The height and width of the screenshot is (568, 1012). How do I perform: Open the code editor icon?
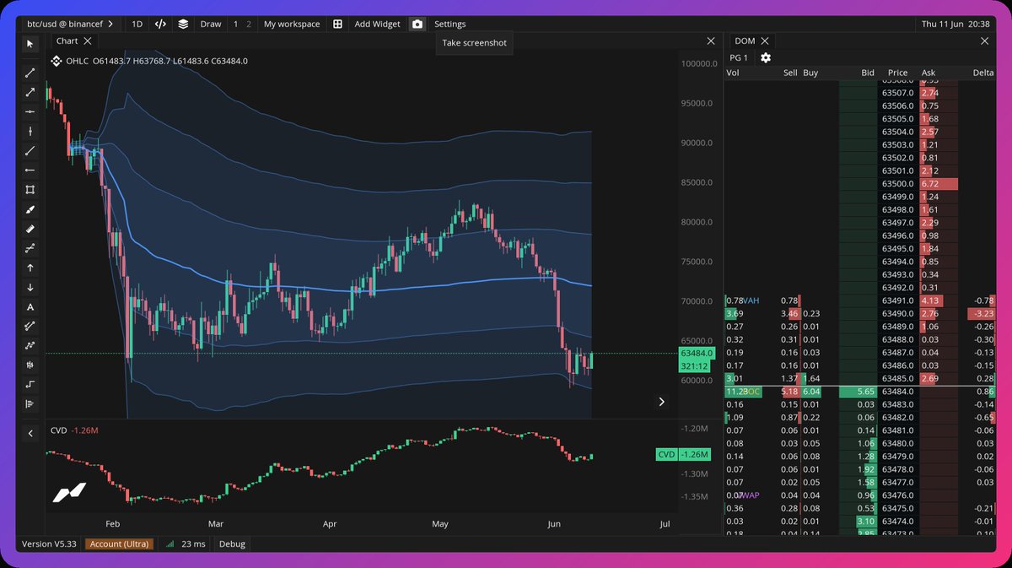coord(160,24)
